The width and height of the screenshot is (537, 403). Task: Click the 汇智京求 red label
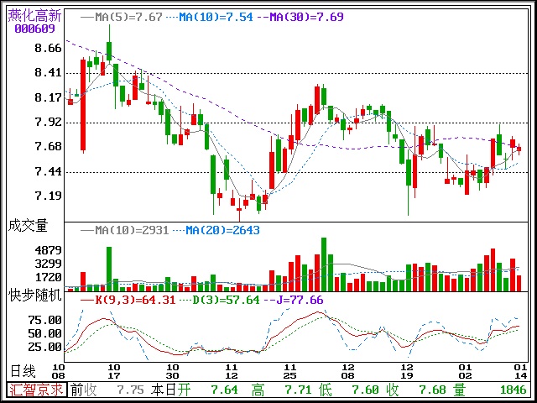36,390
